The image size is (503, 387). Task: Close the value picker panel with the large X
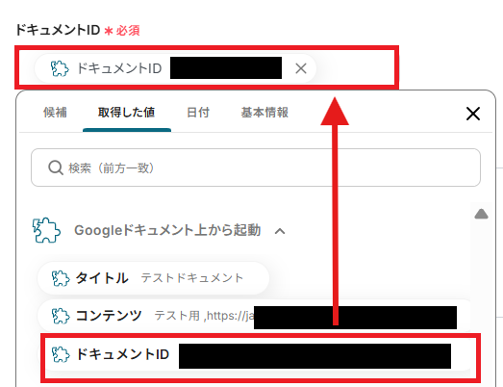473,114
